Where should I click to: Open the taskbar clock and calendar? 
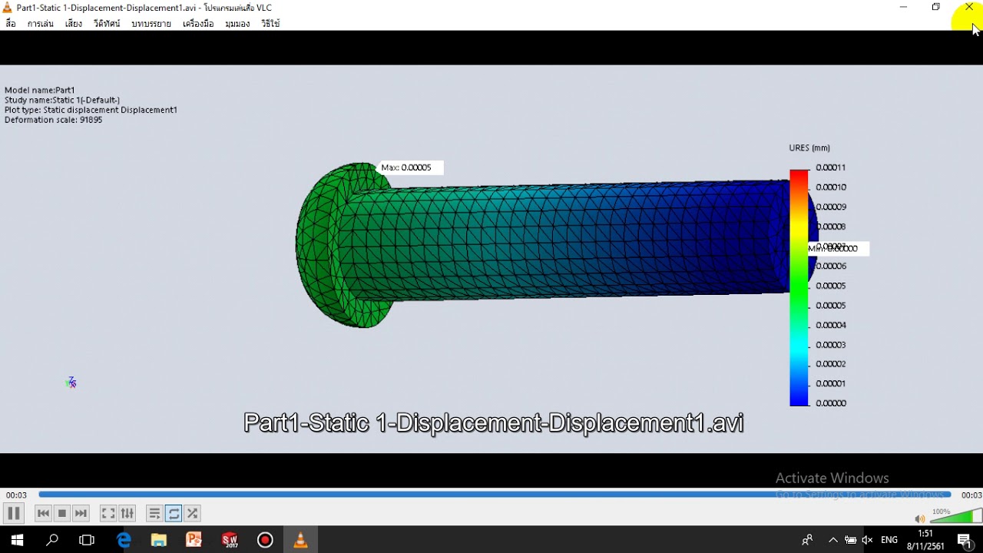pyautogui.click(x=925, y=540)
